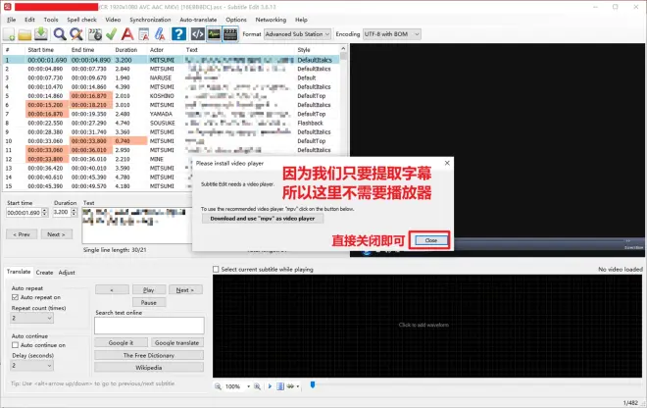Click the Actor column header

click(x=165, y=50)
